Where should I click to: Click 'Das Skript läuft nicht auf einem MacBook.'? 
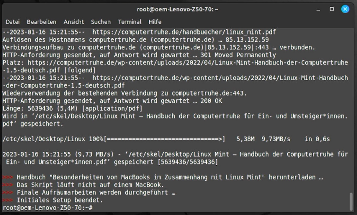[90, 185]
